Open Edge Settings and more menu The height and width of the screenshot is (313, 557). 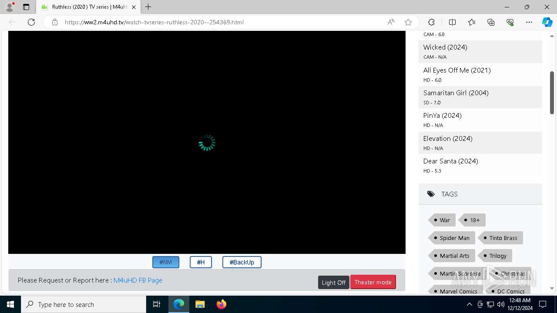pos(529,22)
